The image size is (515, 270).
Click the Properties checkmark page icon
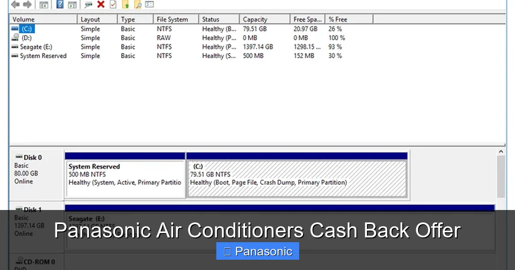tap(113, 5)
